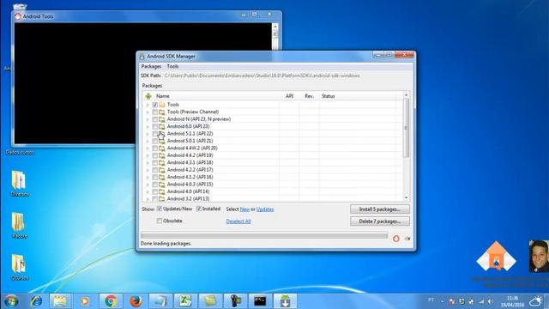
Task: Click the Android sort icon beside Name
Action: 148,96
